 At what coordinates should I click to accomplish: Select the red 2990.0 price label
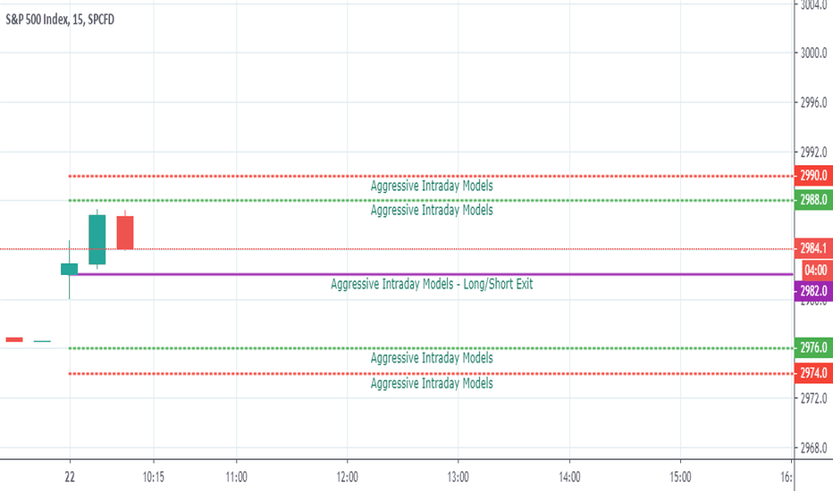point(813,176)
